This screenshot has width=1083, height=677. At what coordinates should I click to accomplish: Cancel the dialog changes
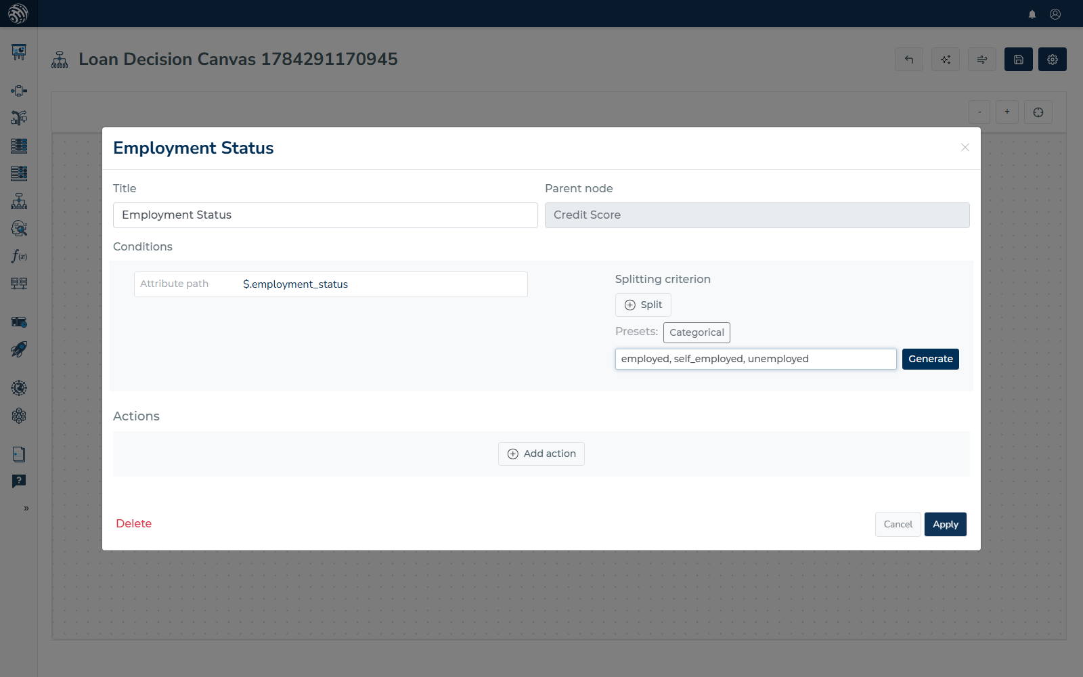click(x=898, y=525)
